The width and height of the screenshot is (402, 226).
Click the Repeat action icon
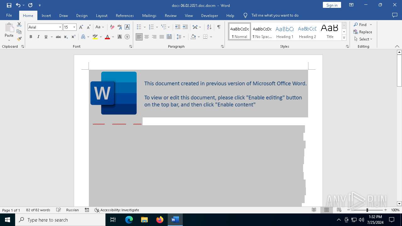tap(30, 5)
